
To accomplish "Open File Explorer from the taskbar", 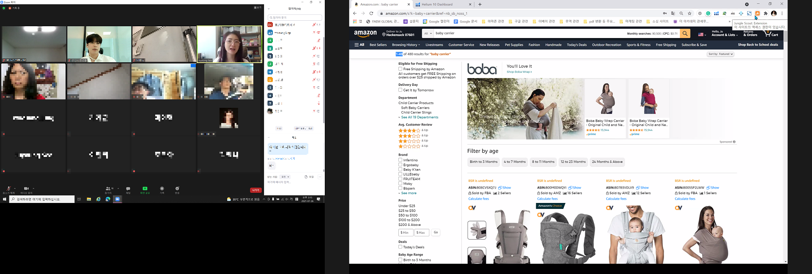I will point(89,199).
